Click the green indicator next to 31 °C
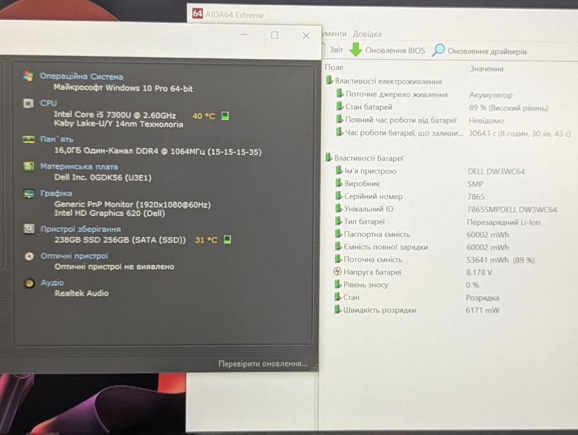 (x=227, y=240)
